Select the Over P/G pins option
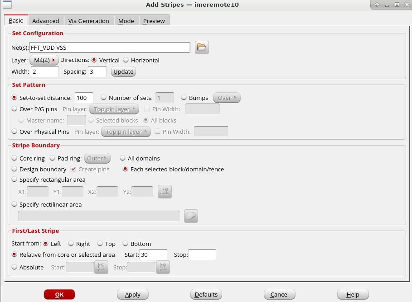The image size is (412, 302). click(14, 109)
